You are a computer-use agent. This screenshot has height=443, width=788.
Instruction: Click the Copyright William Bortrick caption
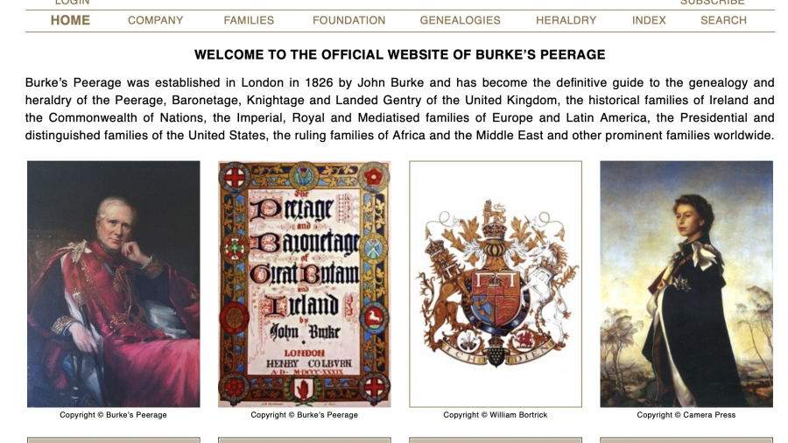coord(496,415)
